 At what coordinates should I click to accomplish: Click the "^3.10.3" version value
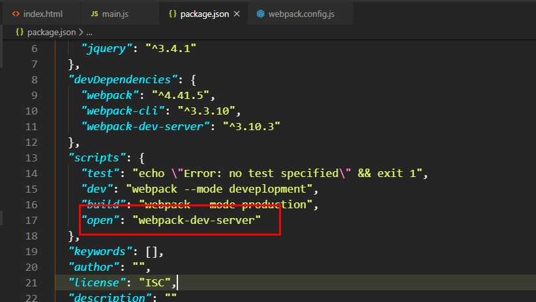point(251,127)
